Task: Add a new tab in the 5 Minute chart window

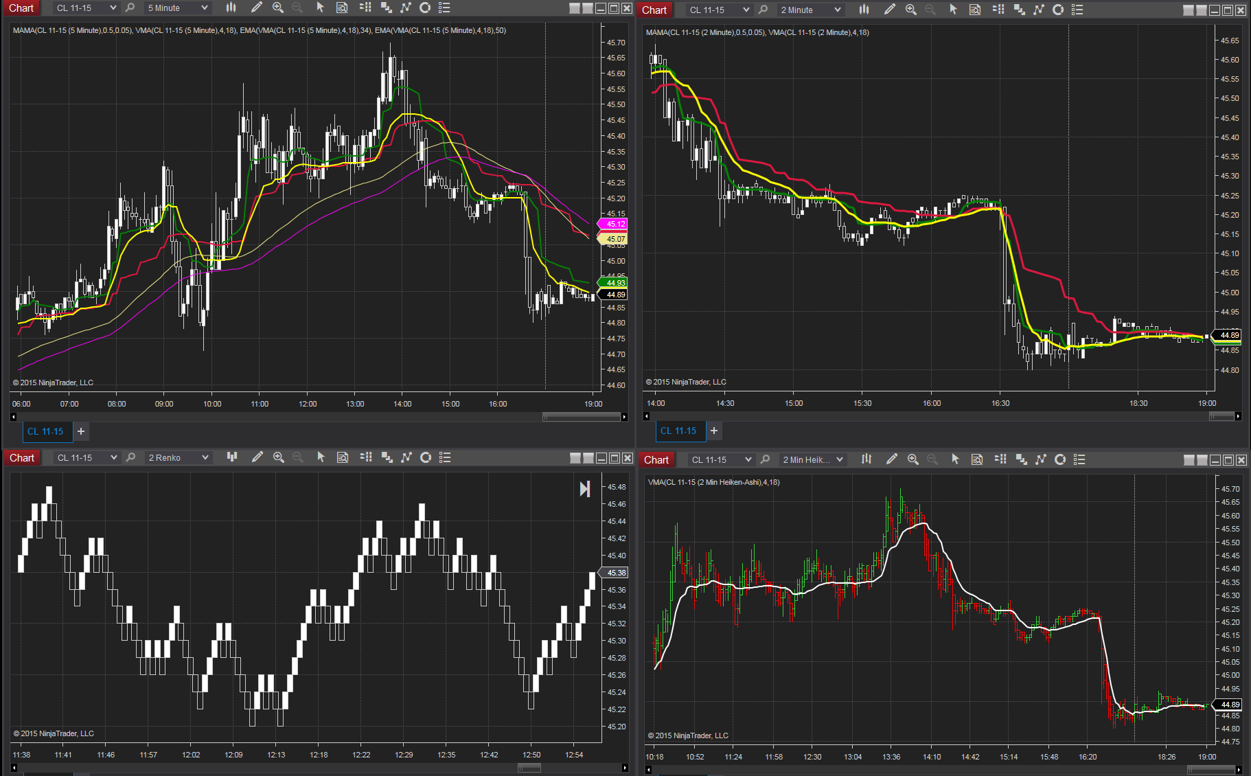Action: pos(81,431)
